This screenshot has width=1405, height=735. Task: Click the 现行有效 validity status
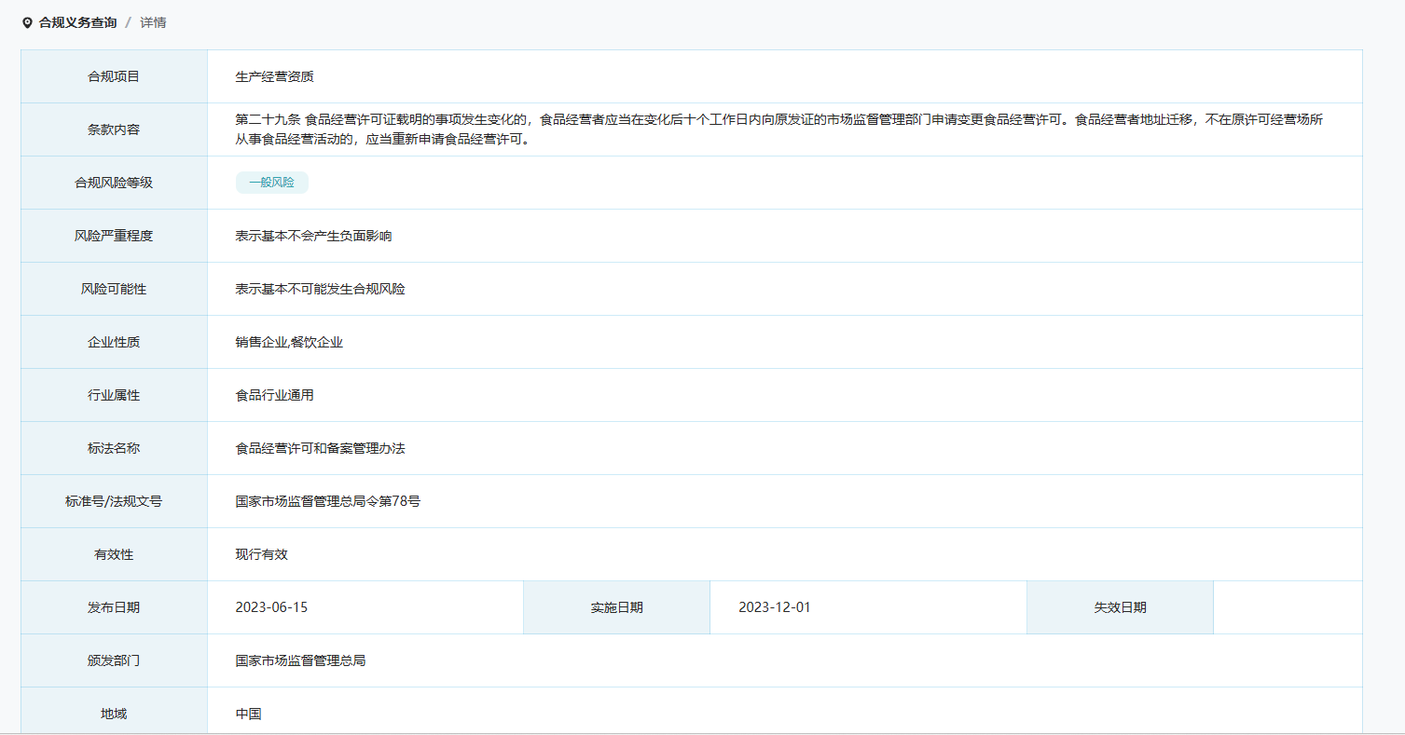[261, 554]
